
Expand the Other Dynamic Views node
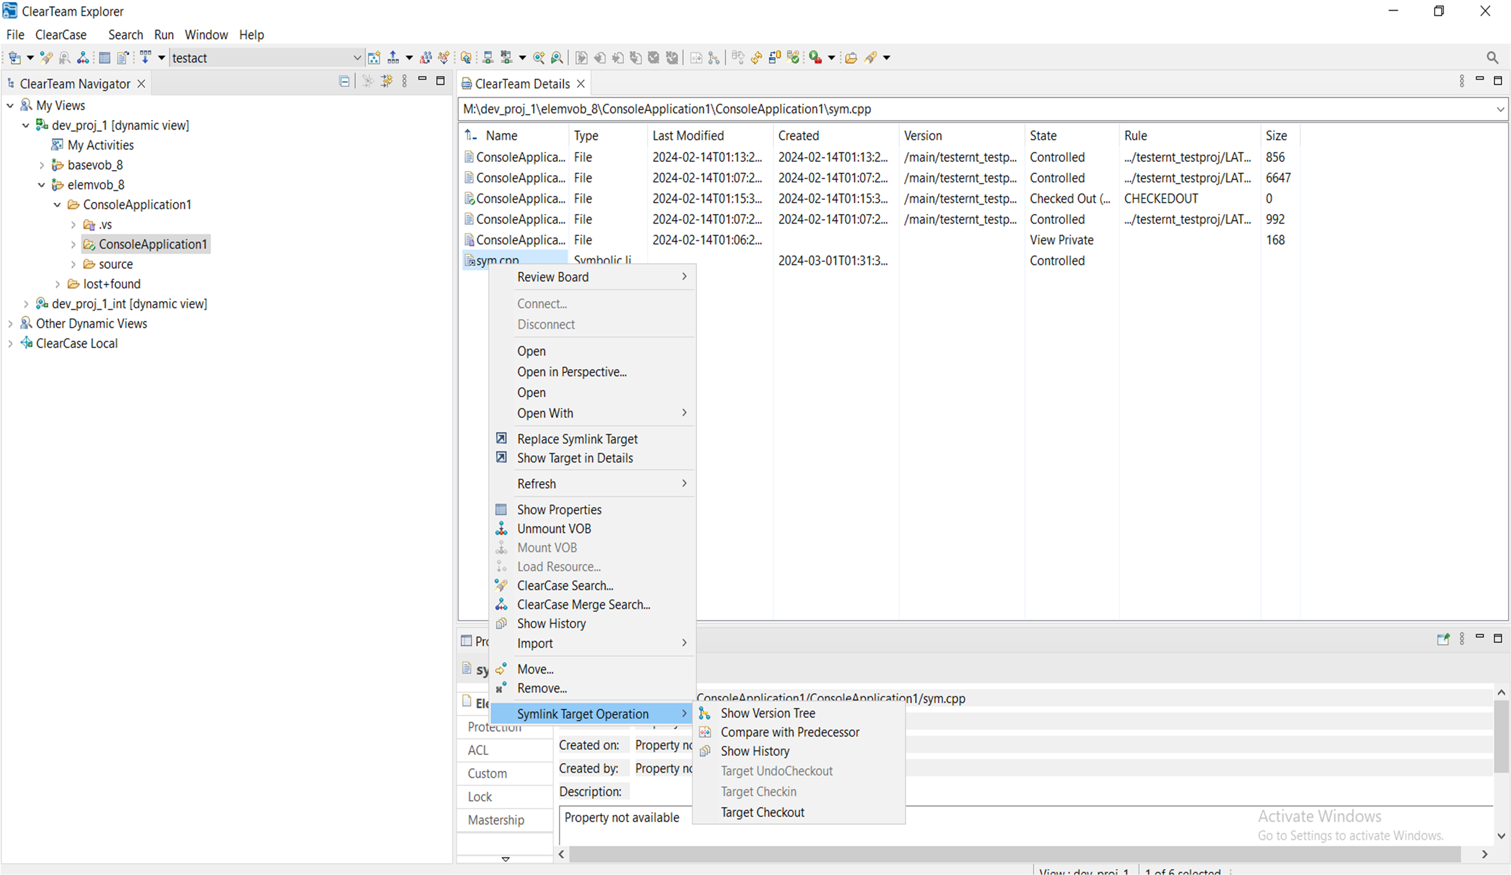tap(10, 324)
